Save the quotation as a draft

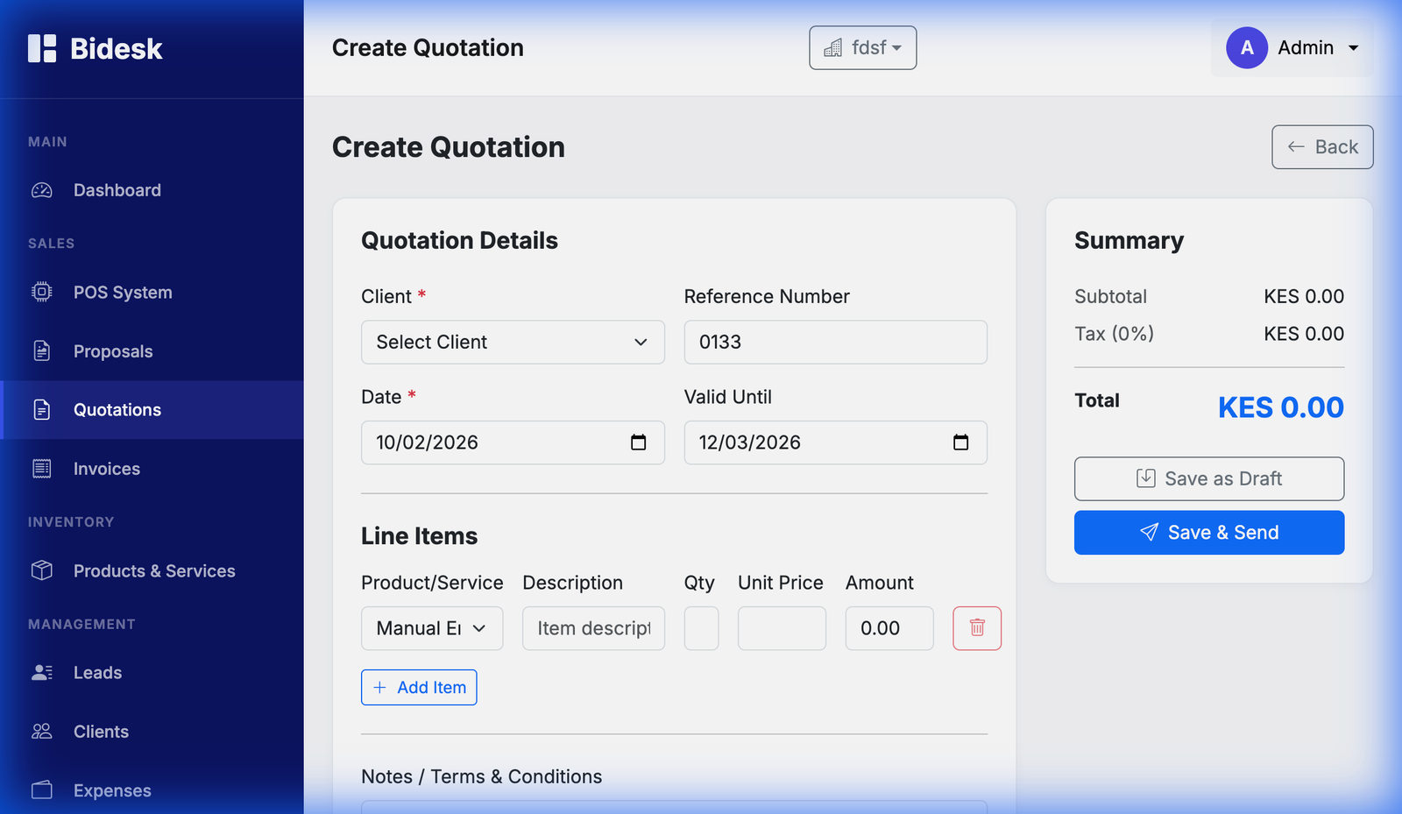tap(1208, 478)
